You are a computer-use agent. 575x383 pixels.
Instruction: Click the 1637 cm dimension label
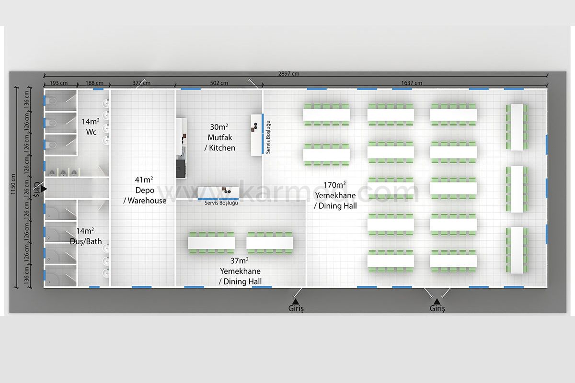tap(412, 83)
